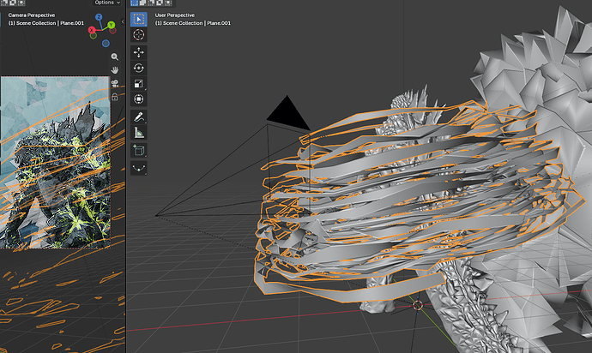Snap view to Z axis on the gizmo

tap(99, 17)
